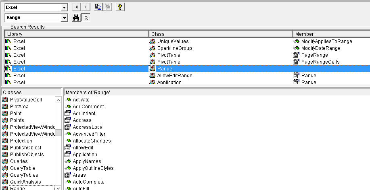Select the PublishObjects class
Viewport: 370px width, 190px height.
pyautogui.click(x=27, y=155)
